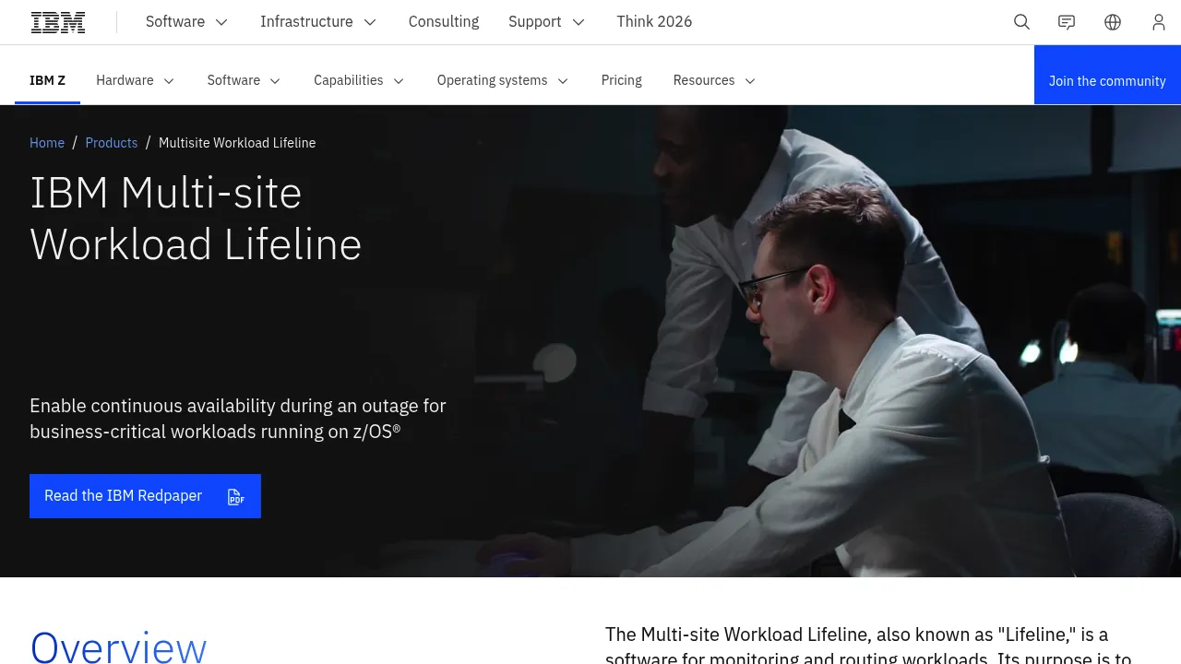This screenshot has height=664, width=1181.
Task: Click Multisite Workload Lifeline breadcrumb text
Action: click(237, 143)
